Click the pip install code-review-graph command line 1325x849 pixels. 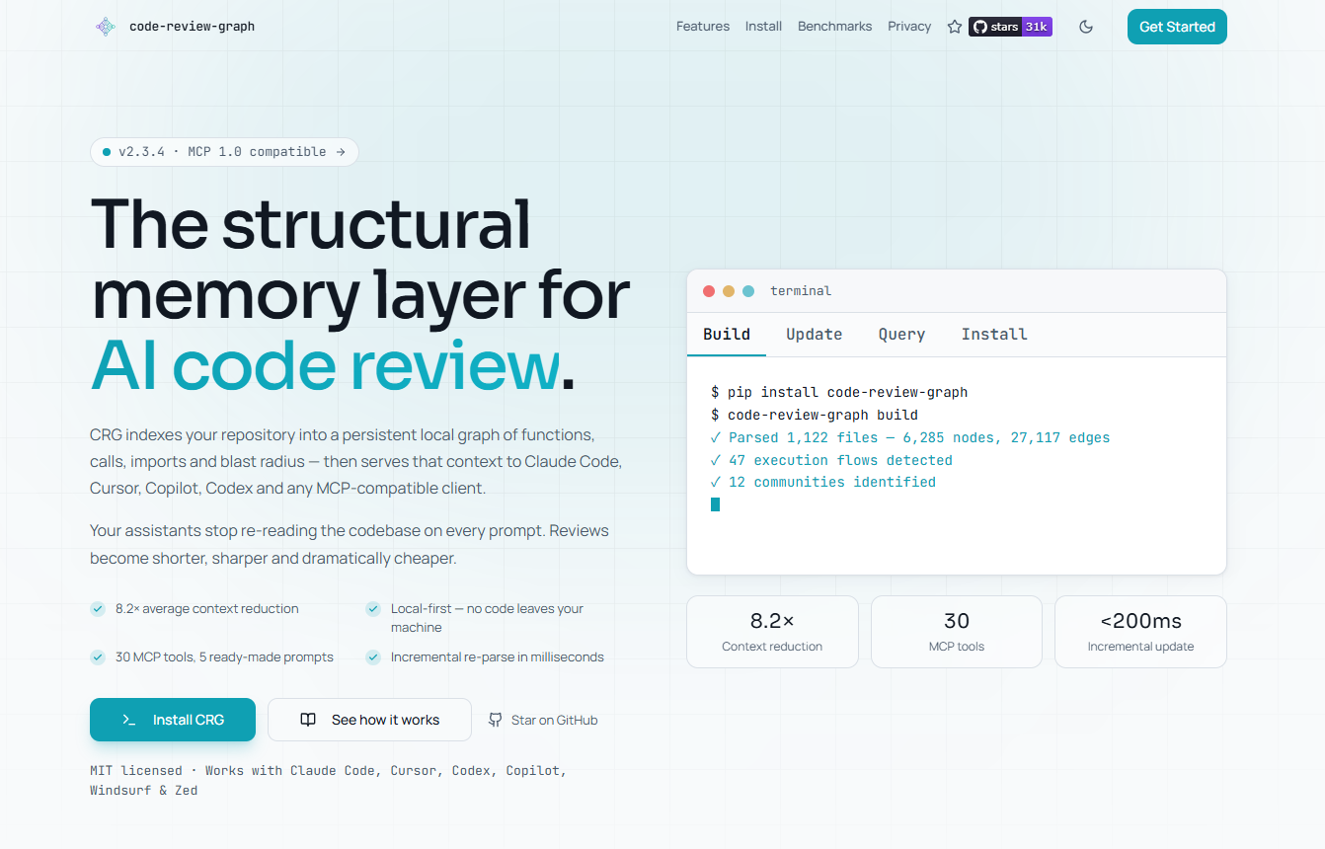click(839, 392)
